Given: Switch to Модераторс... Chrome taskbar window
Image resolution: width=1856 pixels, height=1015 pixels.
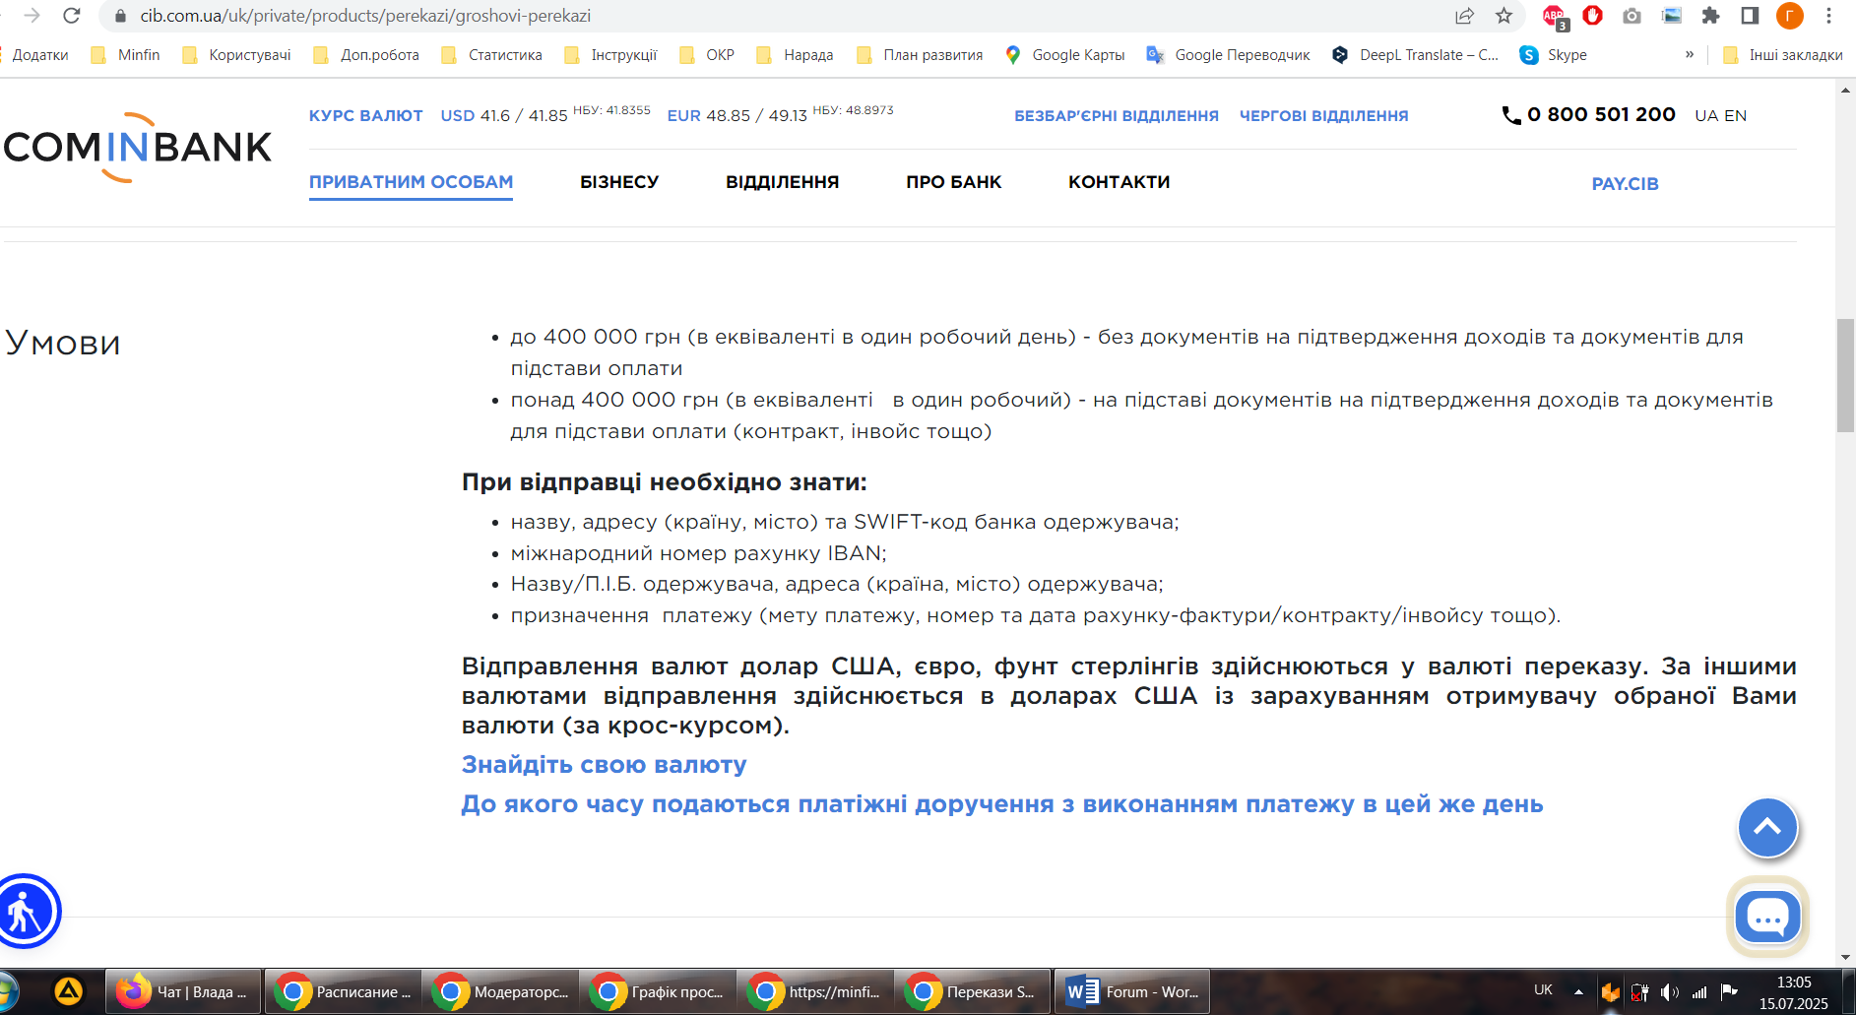Looking at the screenshot, I should point(500,991).
